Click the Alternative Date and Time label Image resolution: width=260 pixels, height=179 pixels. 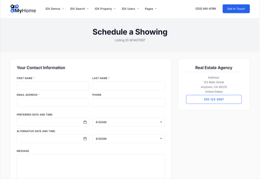point(36,131)
